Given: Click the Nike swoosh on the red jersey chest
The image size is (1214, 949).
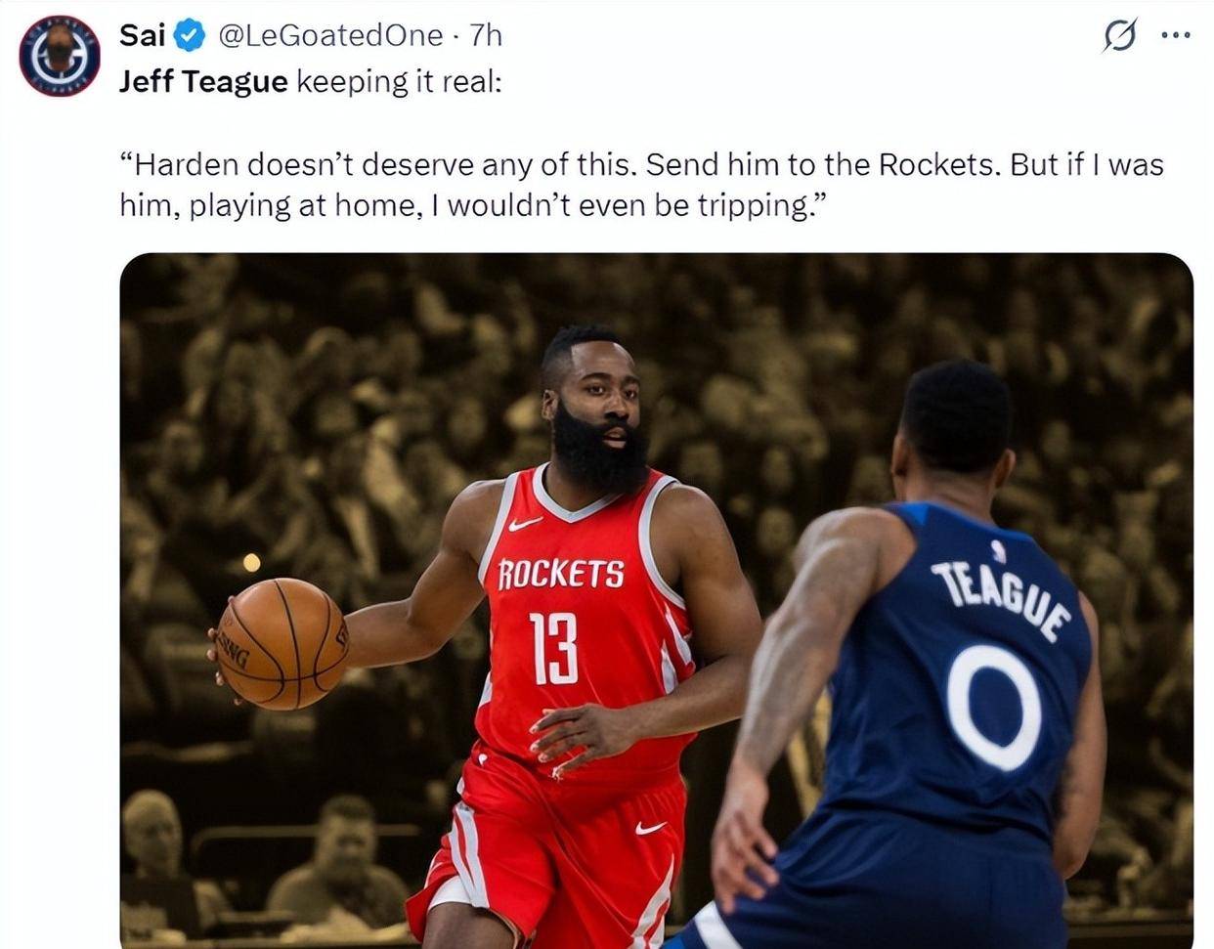Looking at the screenshot, I should (x=525, y=523).
